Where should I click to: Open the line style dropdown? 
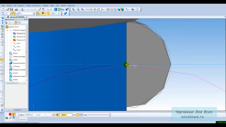click(110, 115)
